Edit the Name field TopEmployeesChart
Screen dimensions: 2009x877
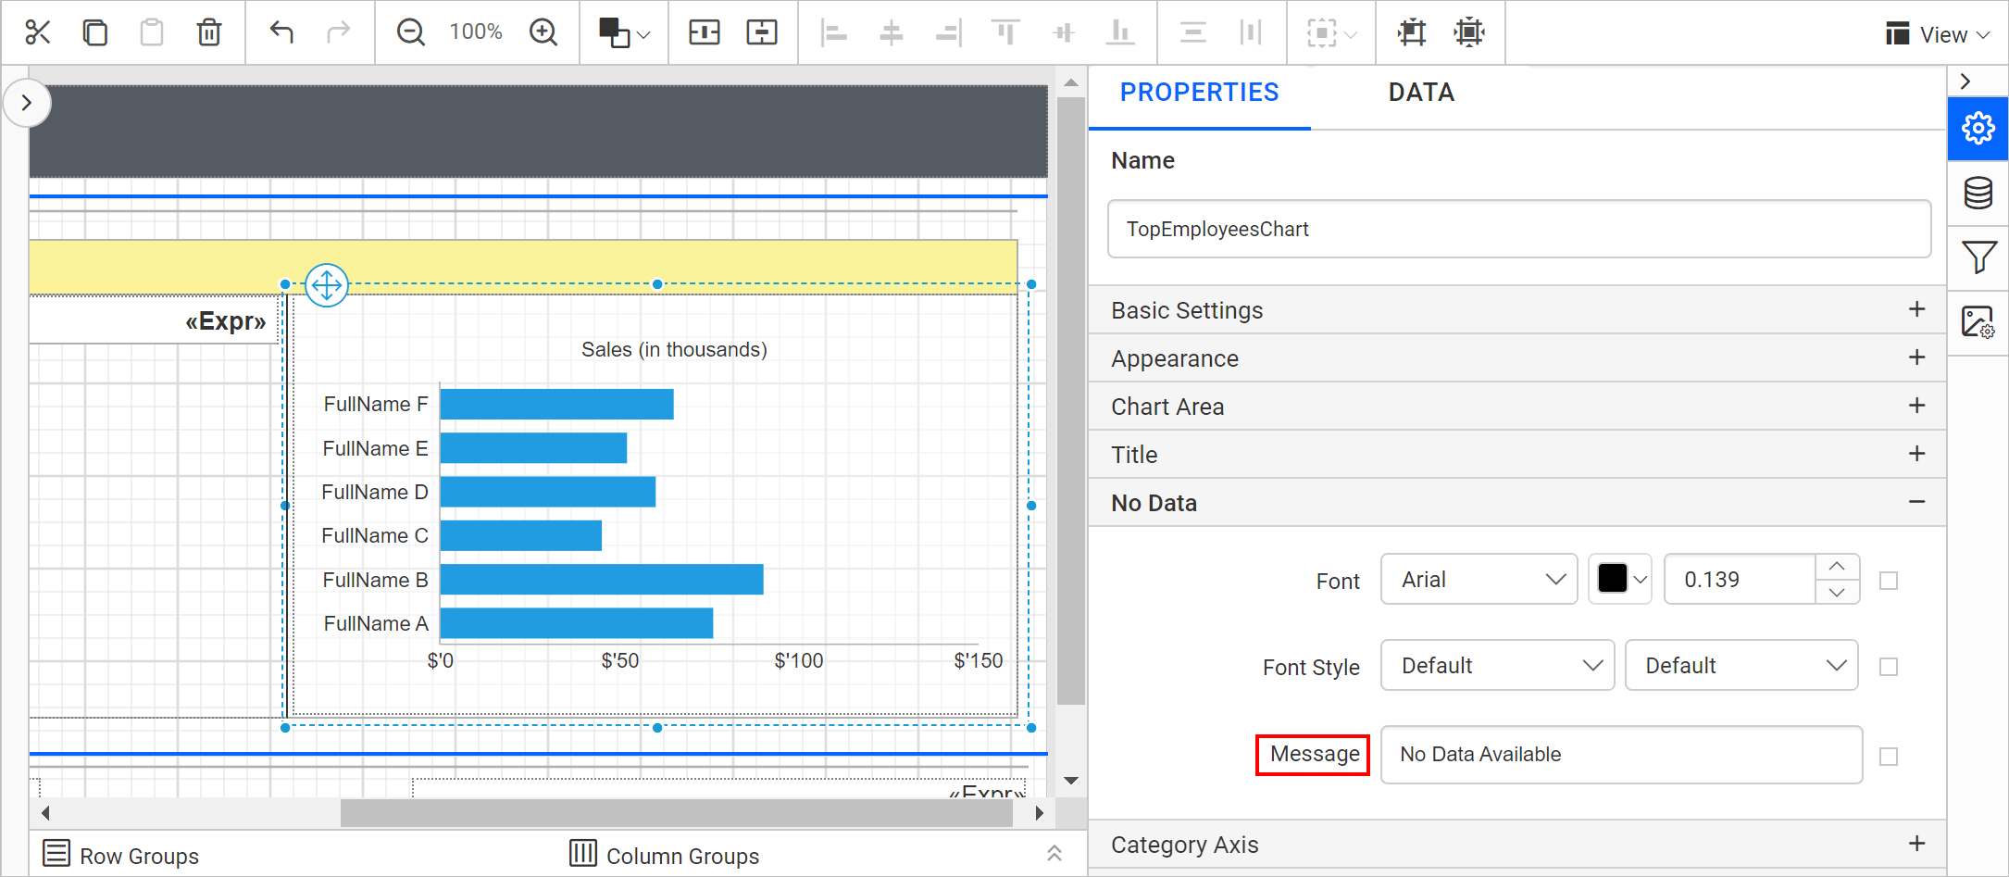point(1518,229)
